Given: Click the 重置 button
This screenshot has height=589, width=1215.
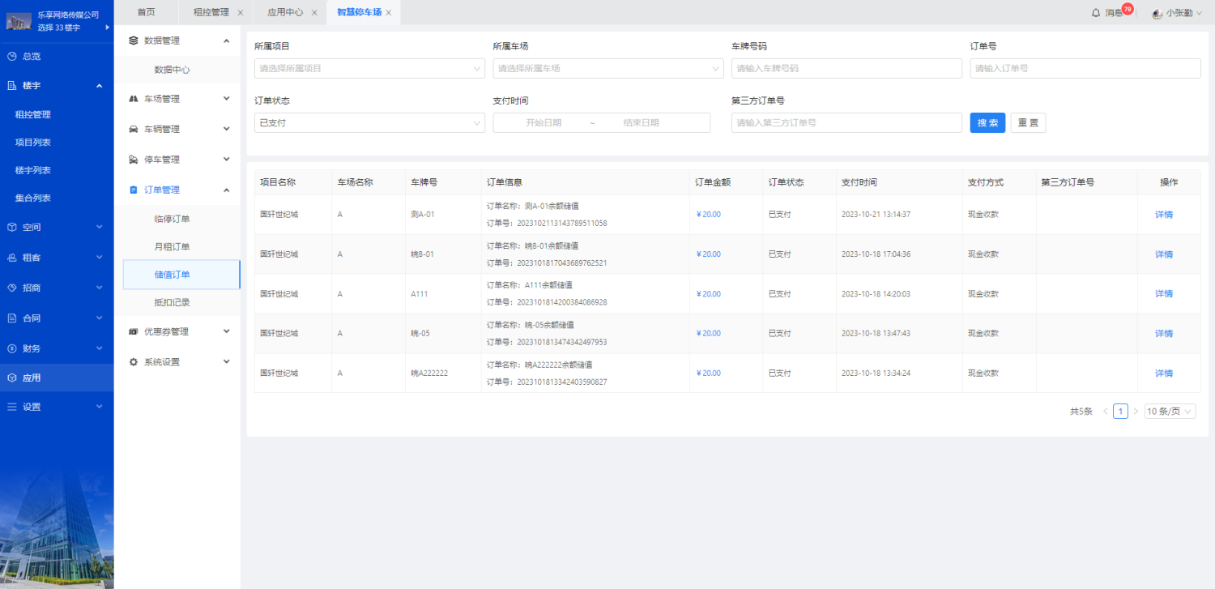Looking at the screenshot, I should pos(1028,123).
